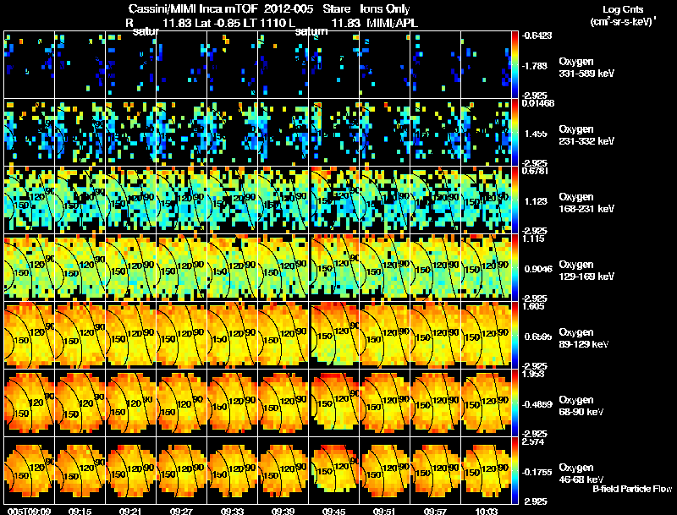Click the '005T09:09' time label
Image resolution: width=677 pixels, height=515 pixels.
(x=30, y=511)
